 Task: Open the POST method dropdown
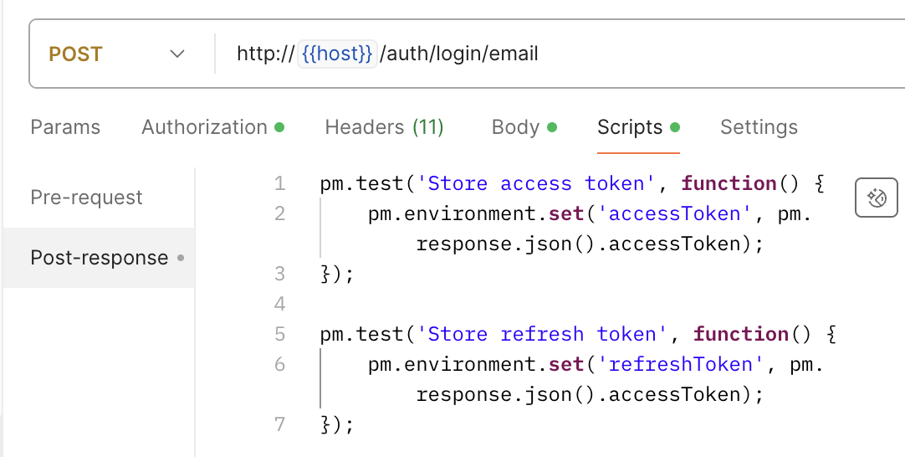click(x=117, y=54)
